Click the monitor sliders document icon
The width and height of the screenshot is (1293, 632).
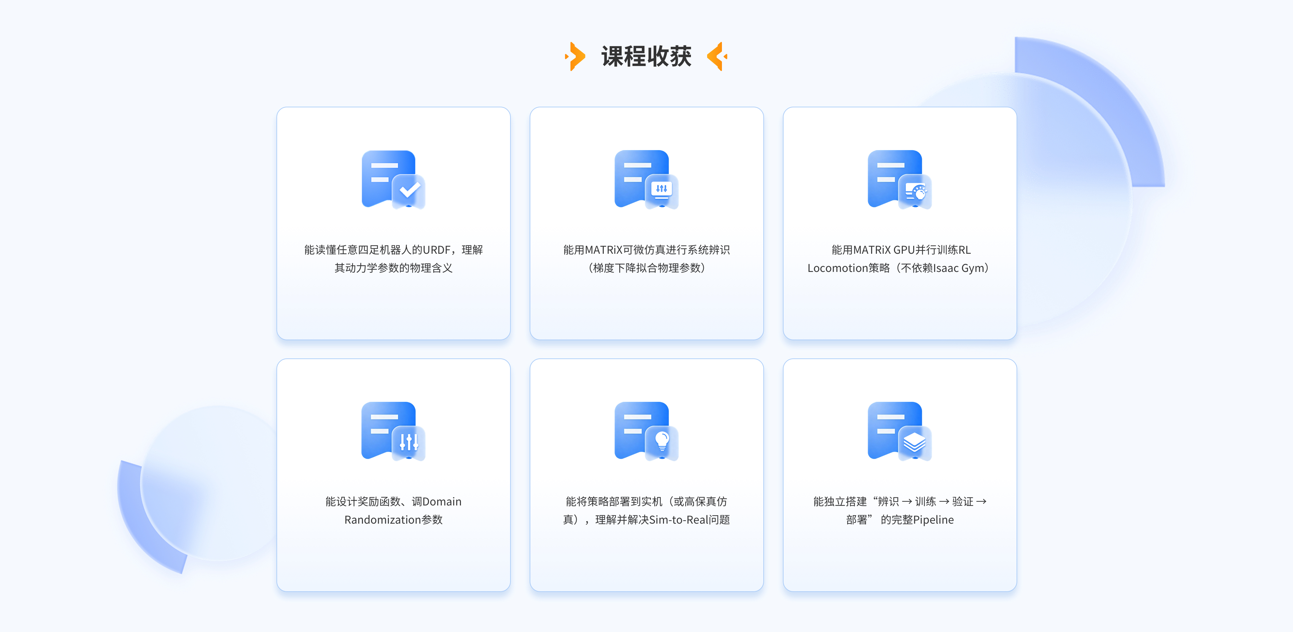point(646,180)
